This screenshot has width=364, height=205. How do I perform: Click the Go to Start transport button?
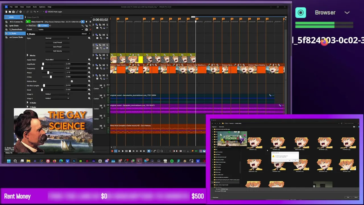pyautogui.click(x=133, y=151)
